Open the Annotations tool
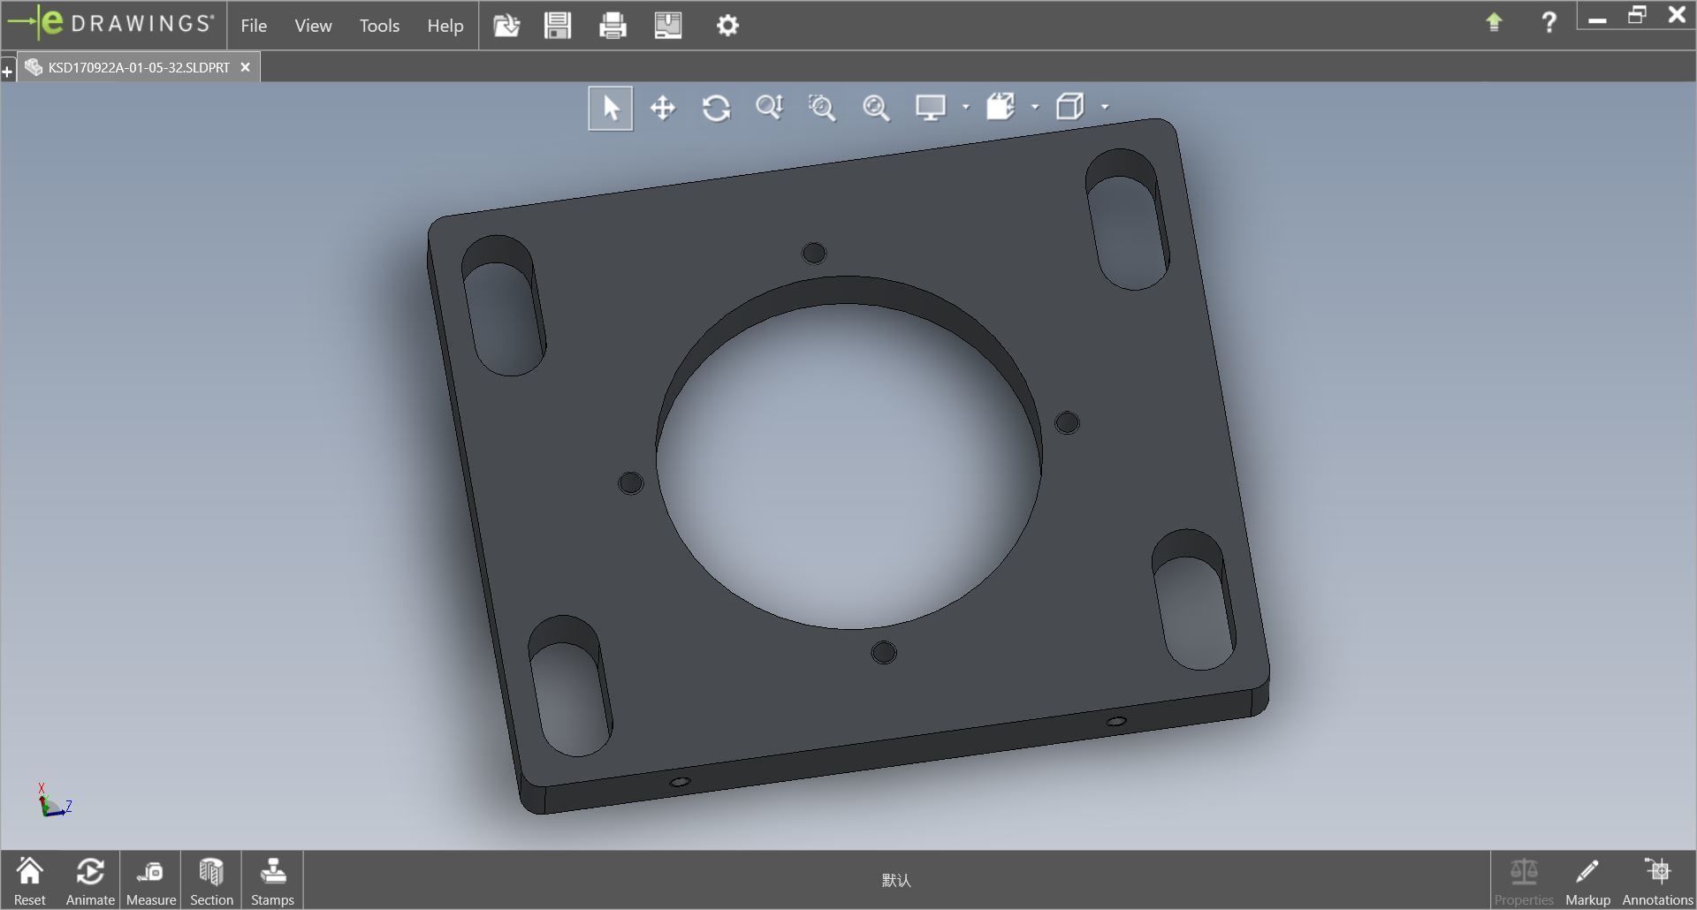The image size is (1697, 910). point(1657,881)
